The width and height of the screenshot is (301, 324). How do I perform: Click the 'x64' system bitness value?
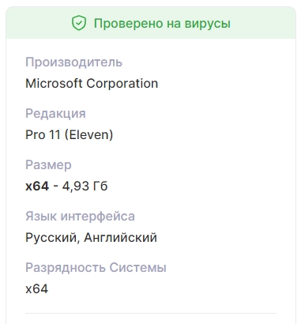(36, 289)
